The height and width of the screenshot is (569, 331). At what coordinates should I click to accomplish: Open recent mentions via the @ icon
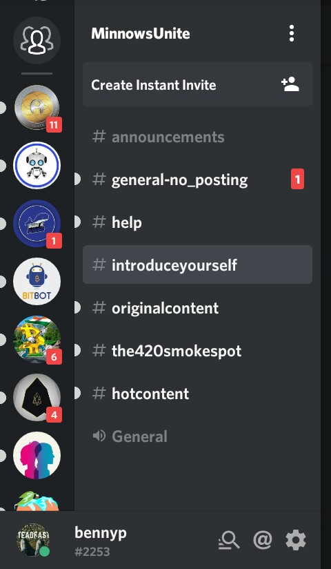pos(263,540)
